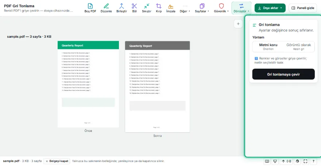This screenshot has width=321, height=166.
Task: Close the document with Belgeyi kapat
Action: coord(57,161)
